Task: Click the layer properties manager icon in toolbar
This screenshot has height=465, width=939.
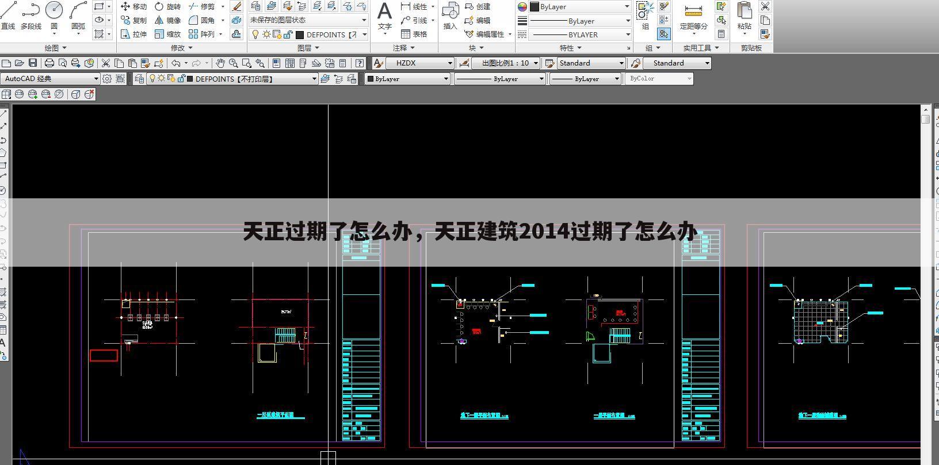Action: 139,79
